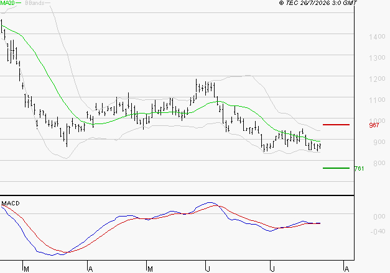Click the first A month marker
Image resolution: width=390 pixels, height=273 pixels.
pos(91,269)
